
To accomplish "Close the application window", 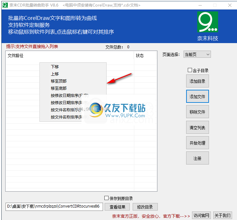I will click(x=230, y=5).
